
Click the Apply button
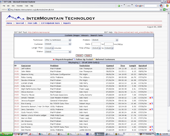click(x=88, y=55)
